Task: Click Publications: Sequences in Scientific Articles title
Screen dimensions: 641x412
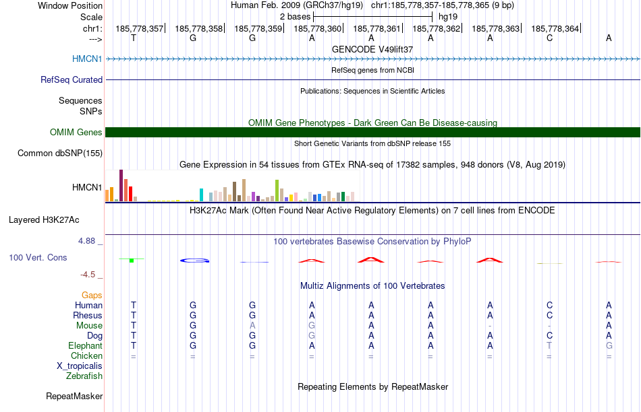Action: click(x=372, y=91)
